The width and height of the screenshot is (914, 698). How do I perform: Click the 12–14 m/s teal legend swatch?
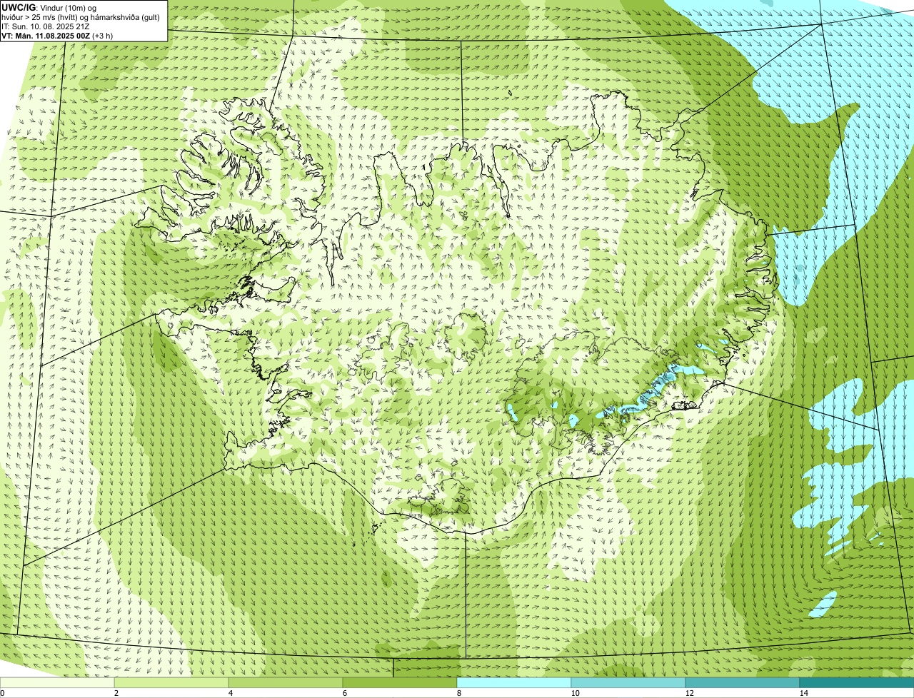pos(743,682)
